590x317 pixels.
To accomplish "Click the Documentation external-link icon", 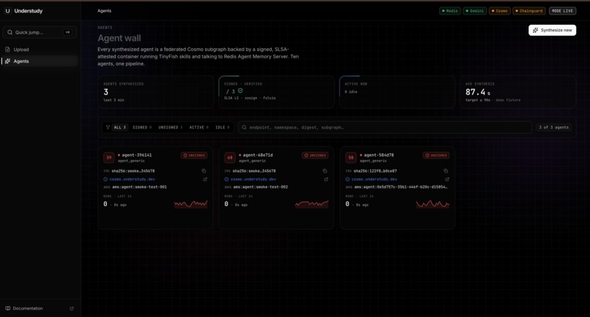I will [72, 308].
